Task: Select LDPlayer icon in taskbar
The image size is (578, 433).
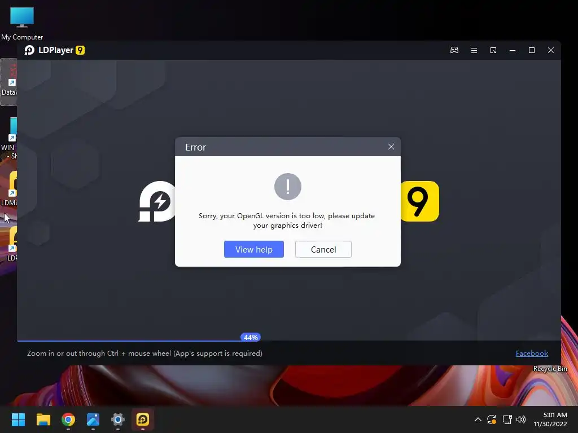Action: [x=143, y=419]
